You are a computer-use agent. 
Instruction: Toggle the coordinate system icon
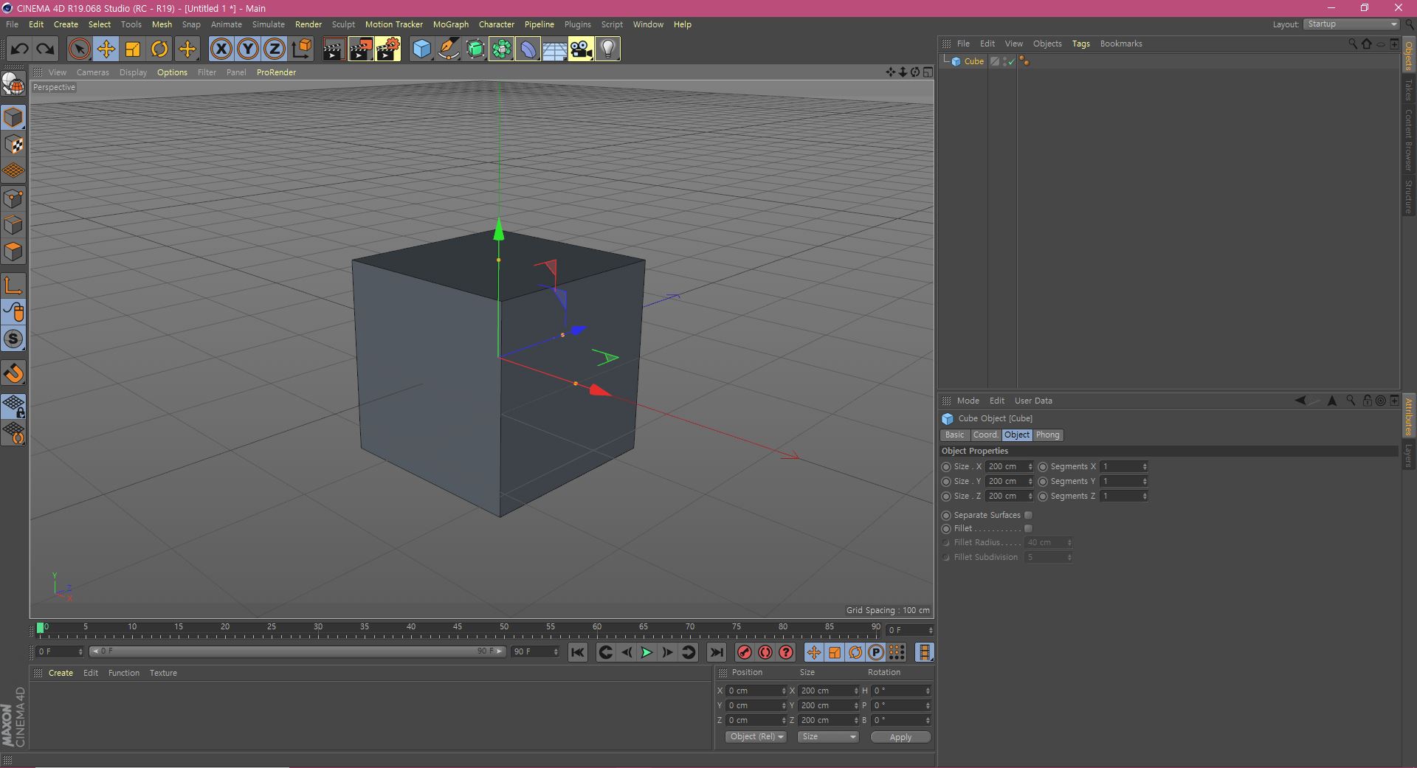(x=301, y=49)
